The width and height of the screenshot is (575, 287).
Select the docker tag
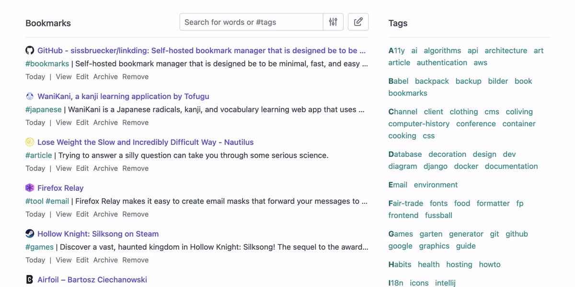[x=466, y=166]
